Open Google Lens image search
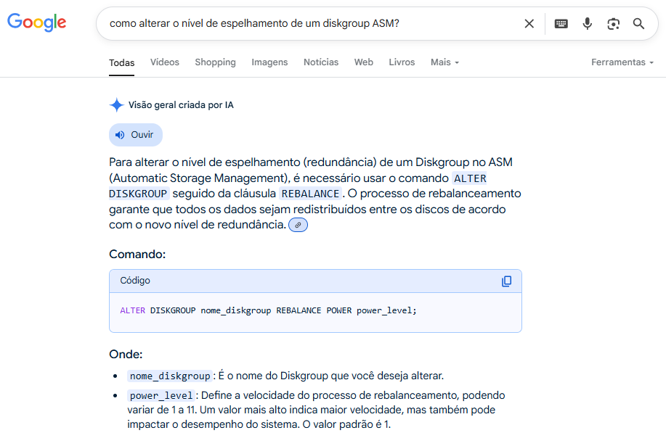Screen dimensions: 666x438 613,24
